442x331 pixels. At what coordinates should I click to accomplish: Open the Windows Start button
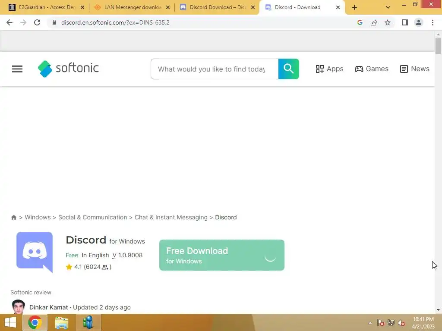pos(10,322)
